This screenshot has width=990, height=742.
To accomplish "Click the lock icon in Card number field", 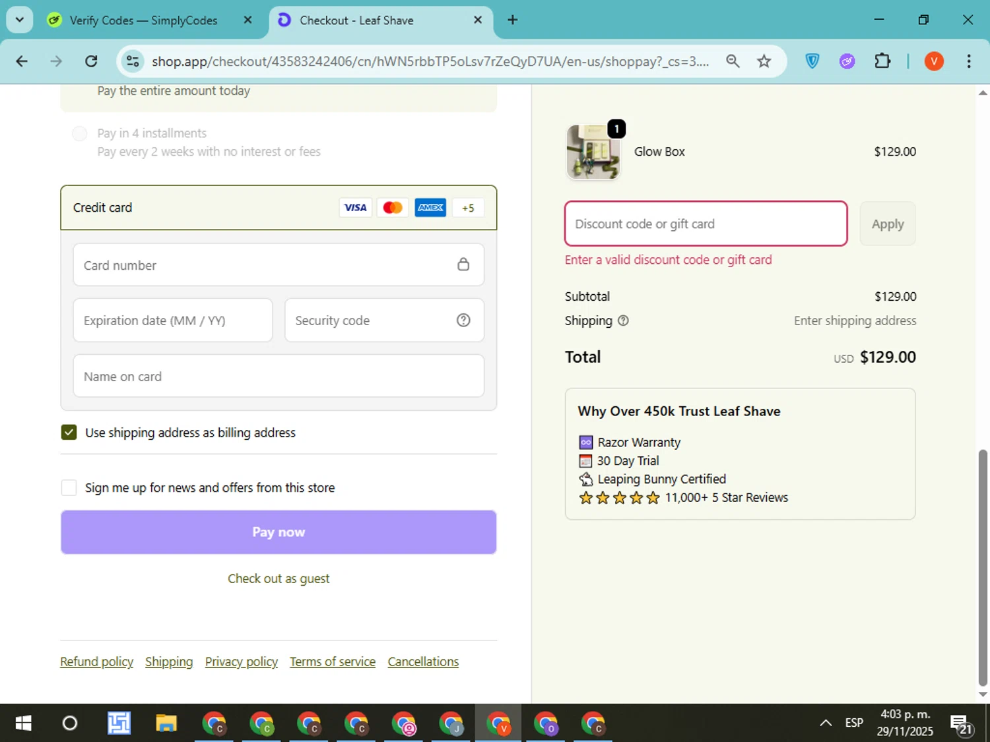I will (463, 264).
